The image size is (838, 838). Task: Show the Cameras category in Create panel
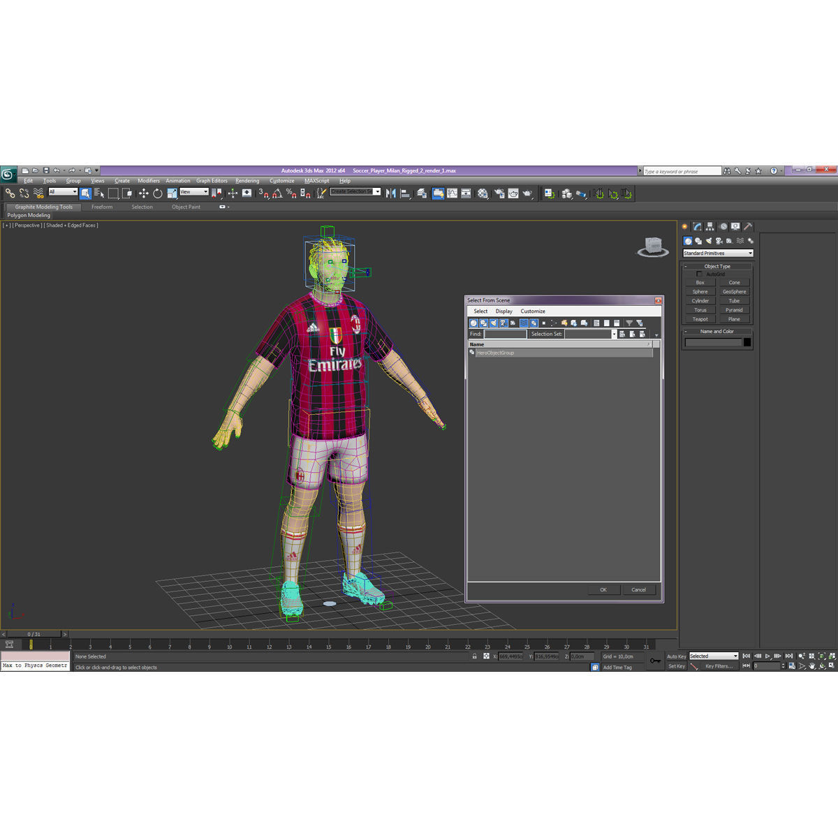pyautogui.click(x=719, y=241)
